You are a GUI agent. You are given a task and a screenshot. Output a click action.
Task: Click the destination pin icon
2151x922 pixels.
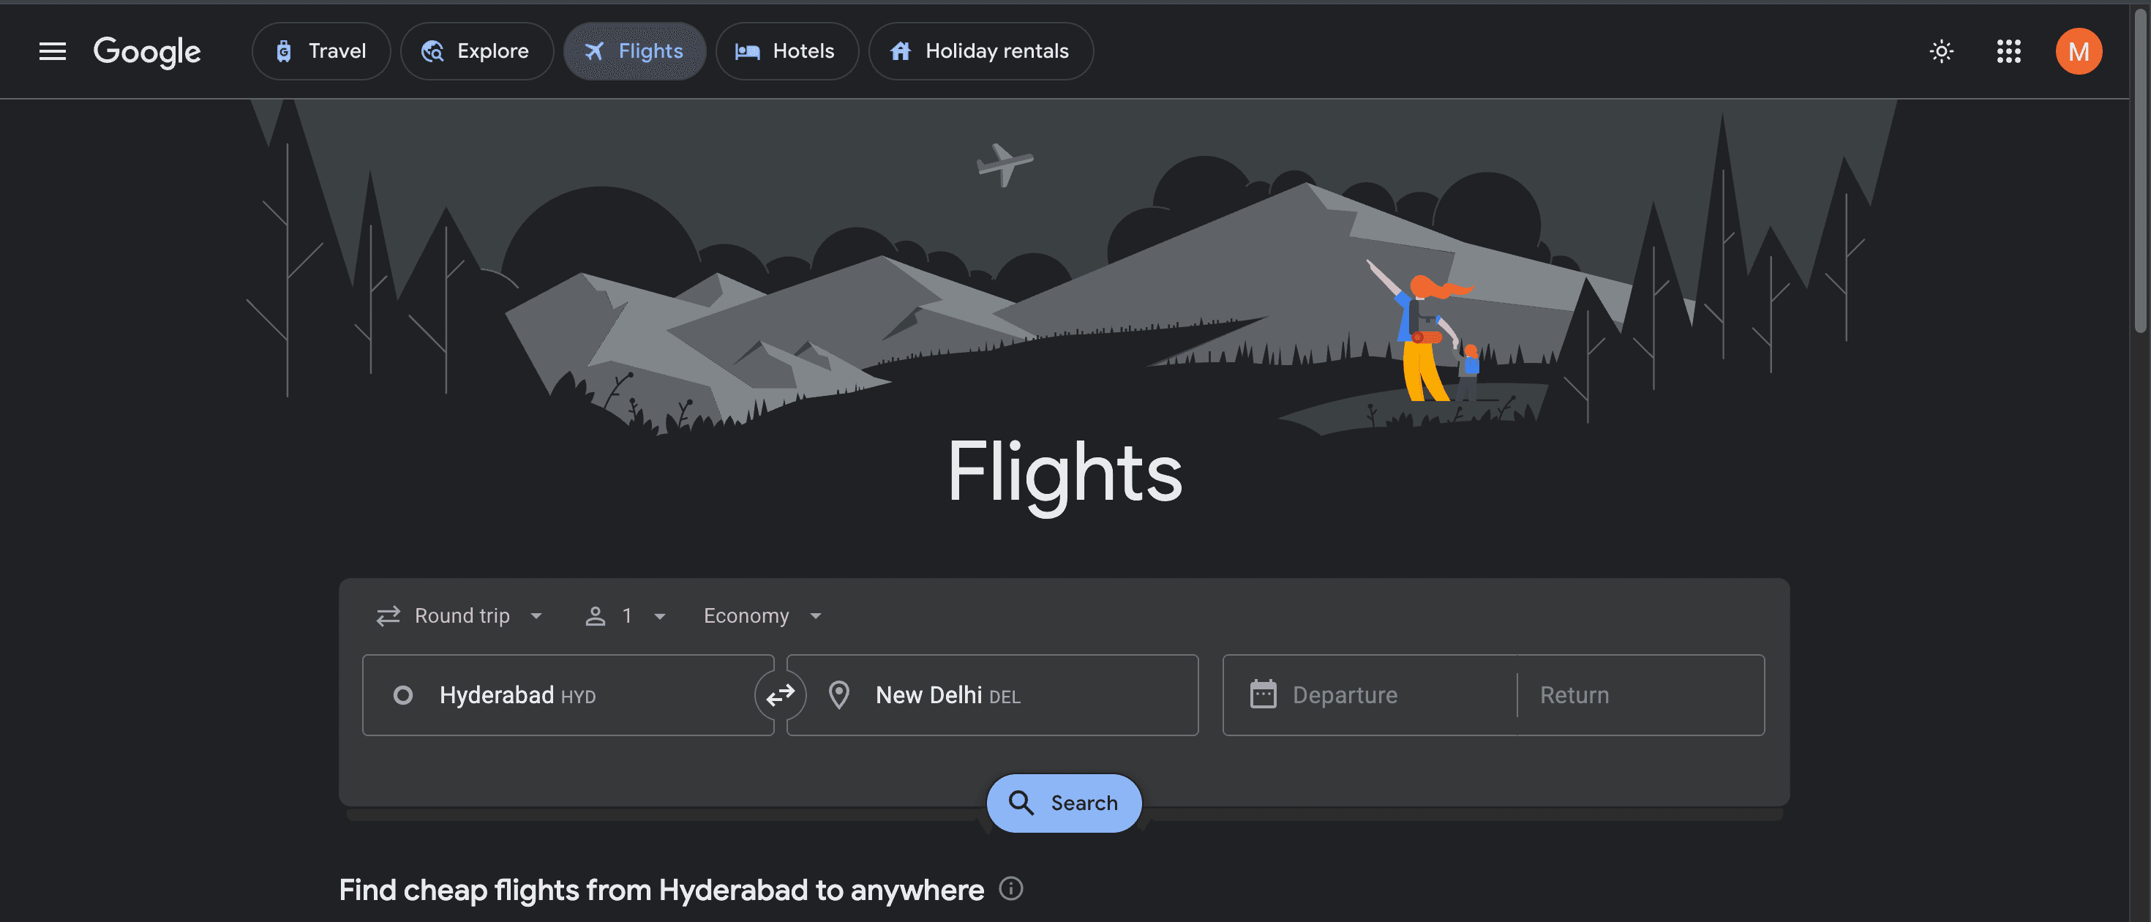tap(838, 695)
